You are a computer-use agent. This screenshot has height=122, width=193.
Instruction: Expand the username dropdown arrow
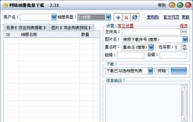(54, 17)
